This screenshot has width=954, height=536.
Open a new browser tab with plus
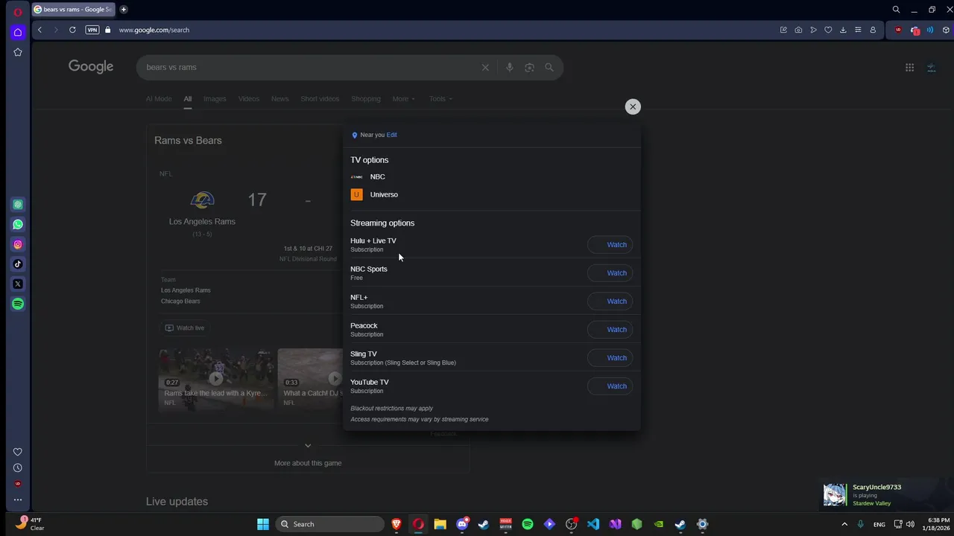[124, 10]
